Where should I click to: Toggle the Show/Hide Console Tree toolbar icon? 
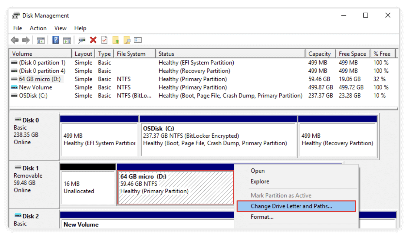coord(41,40)
